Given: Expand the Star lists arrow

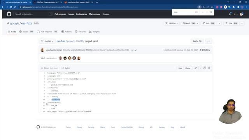Looking at the screenshot, I should click(242, 23).
